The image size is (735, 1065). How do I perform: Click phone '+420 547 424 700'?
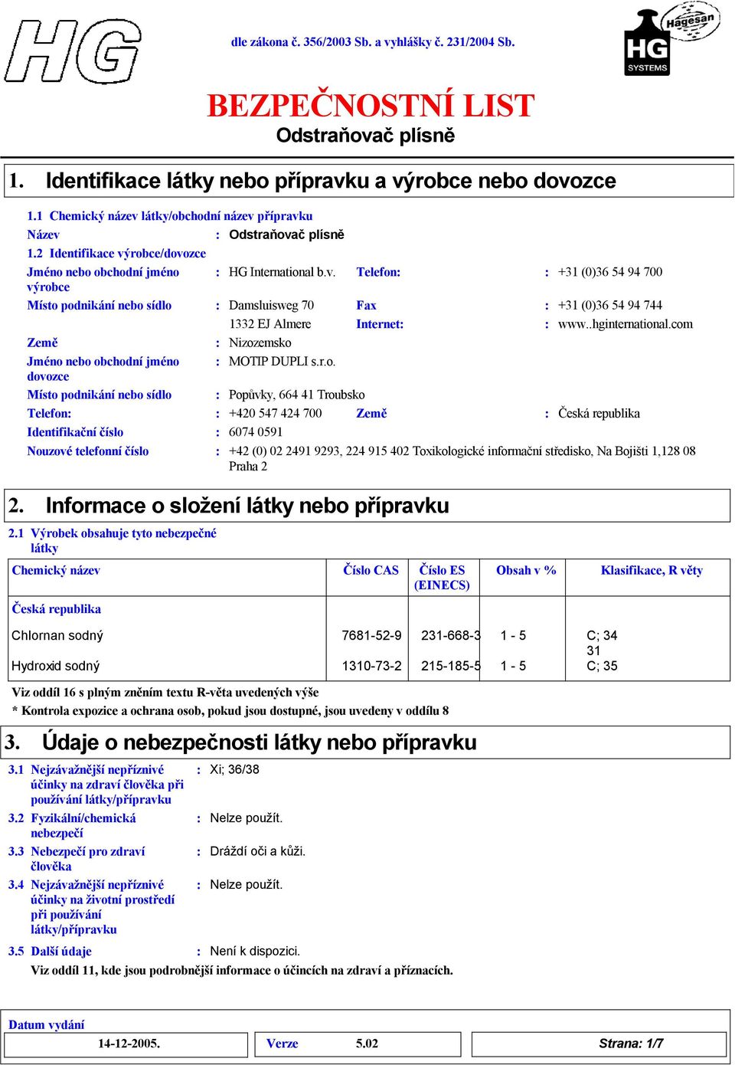275,414
